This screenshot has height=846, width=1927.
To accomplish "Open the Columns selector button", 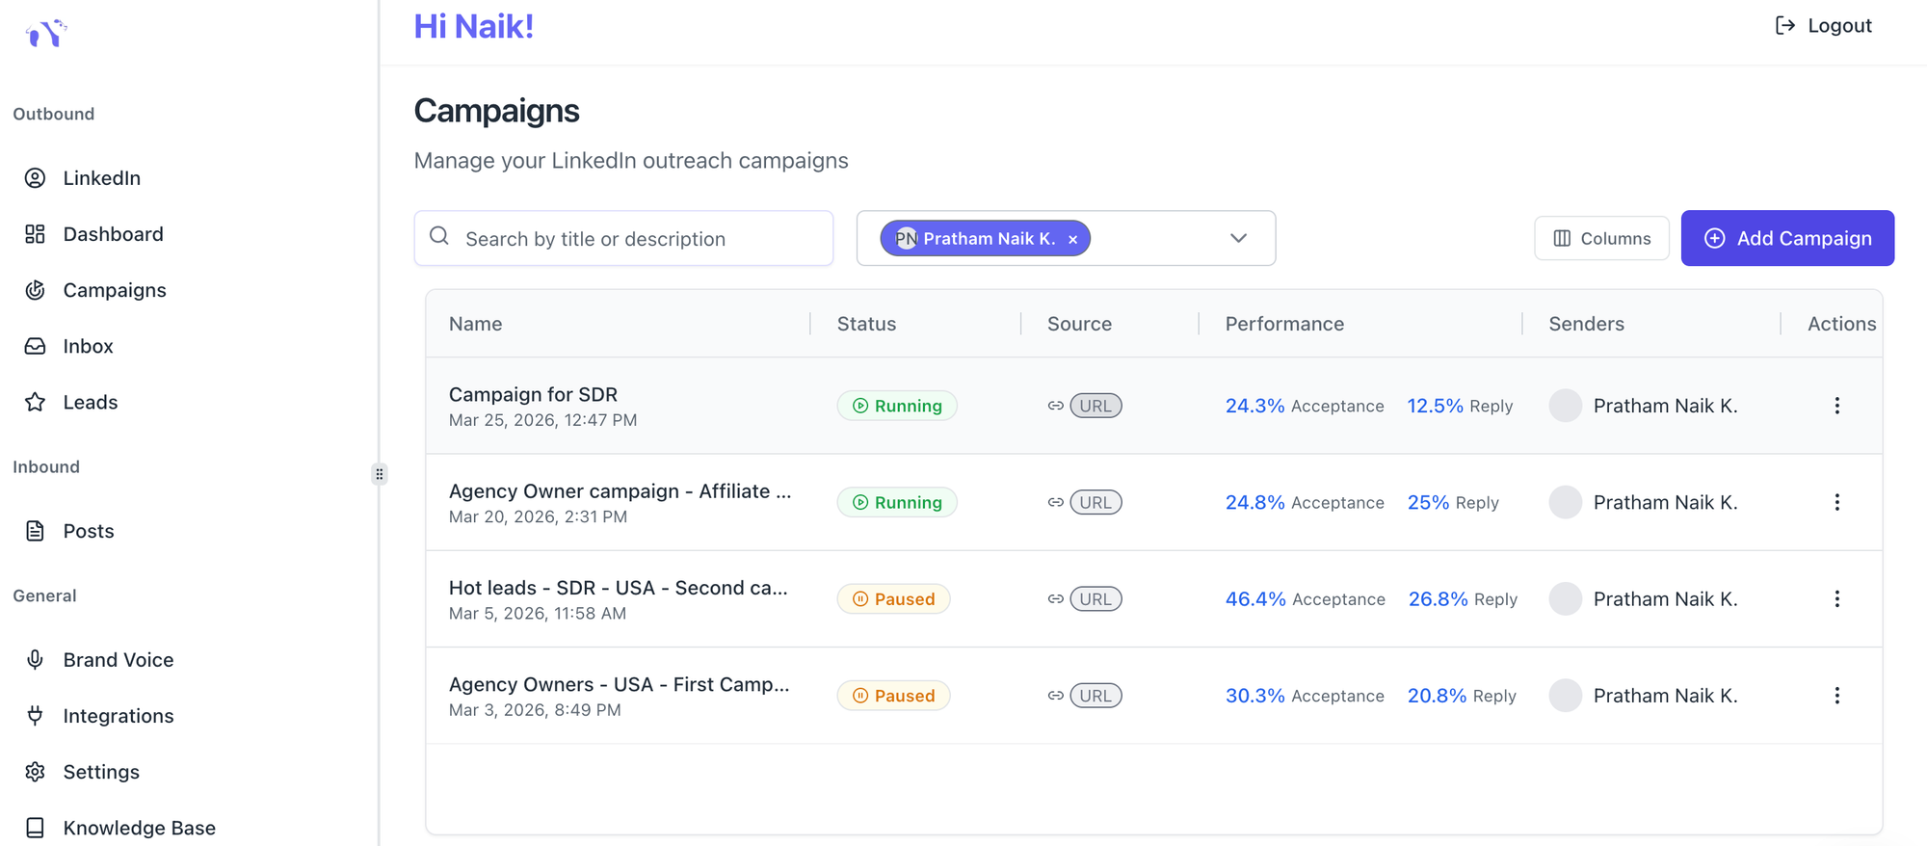I will 1601,238.
